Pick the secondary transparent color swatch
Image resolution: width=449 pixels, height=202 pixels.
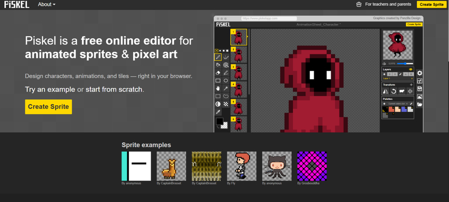point(225,126)
